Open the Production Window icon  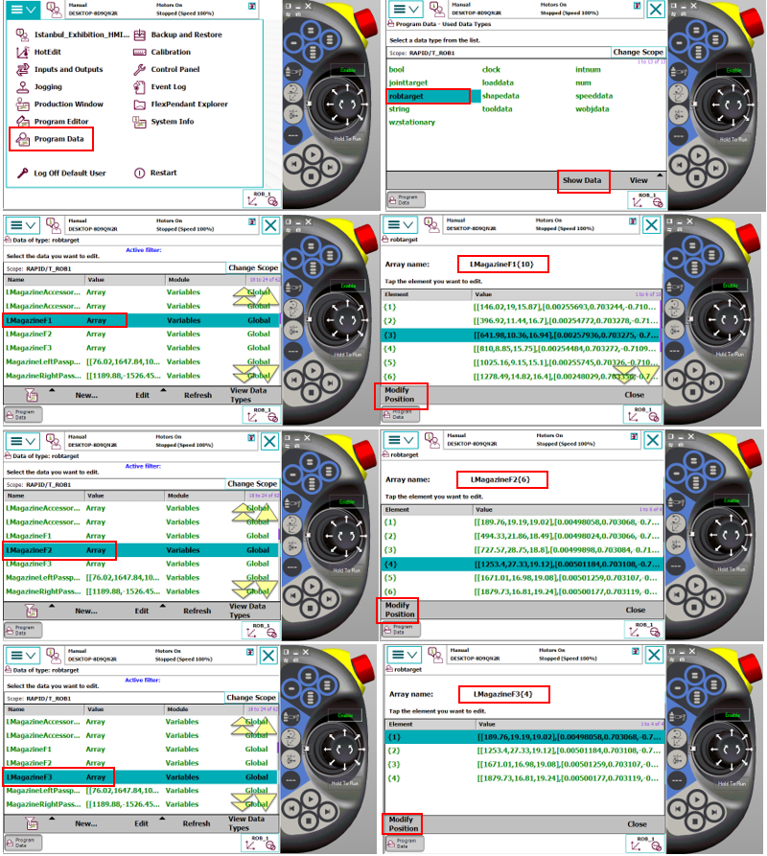coord(22,104)
